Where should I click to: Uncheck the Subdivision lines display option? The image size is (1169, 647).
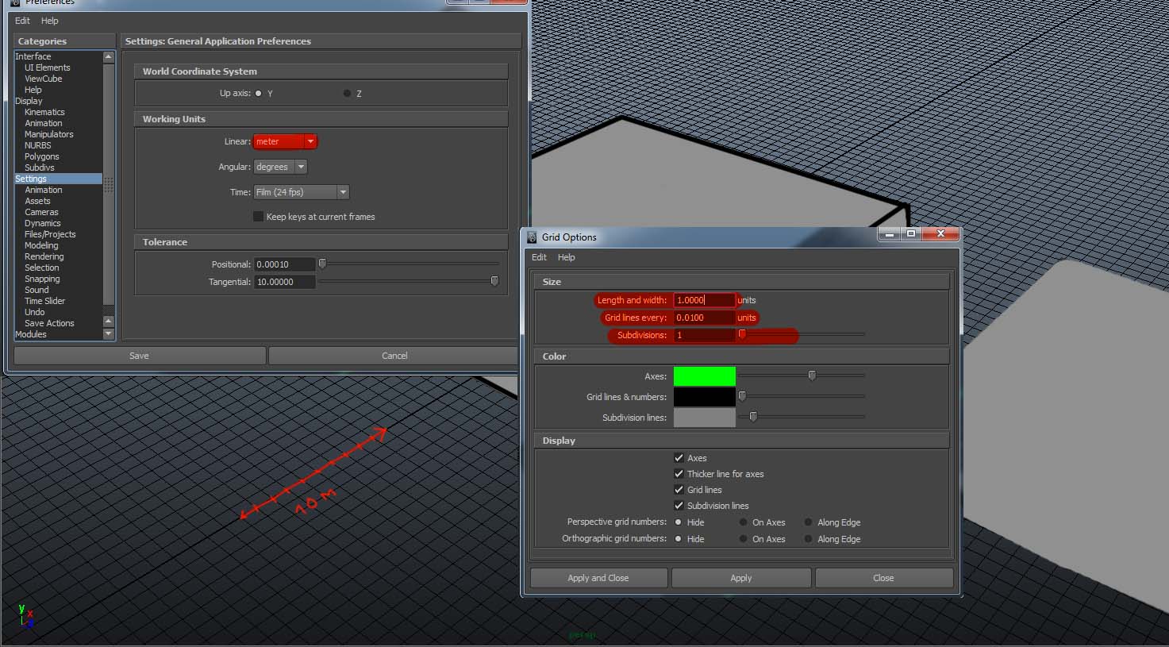click(679, 506)
